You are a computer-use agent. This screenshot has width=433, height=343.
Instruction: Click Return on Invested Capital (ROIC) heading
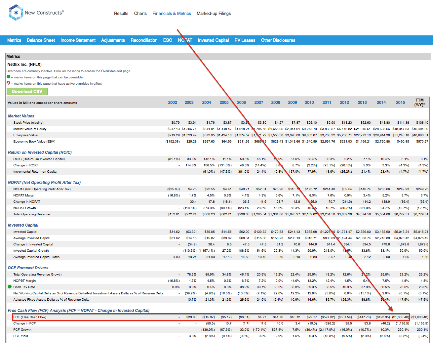pyautogui.click(x=40, y=152)
